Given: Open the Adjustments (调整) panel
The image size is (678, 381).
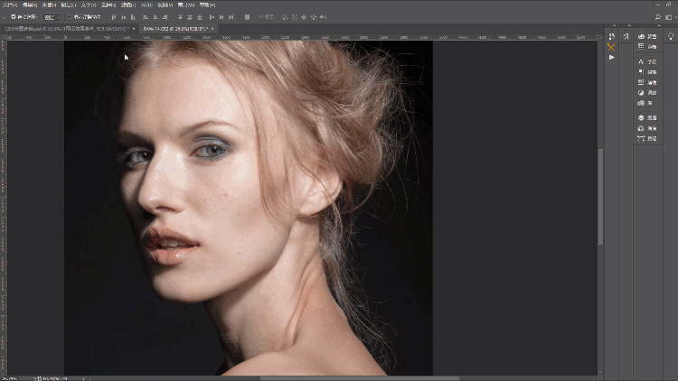Looking at the screenshot, I should point(646,92).
